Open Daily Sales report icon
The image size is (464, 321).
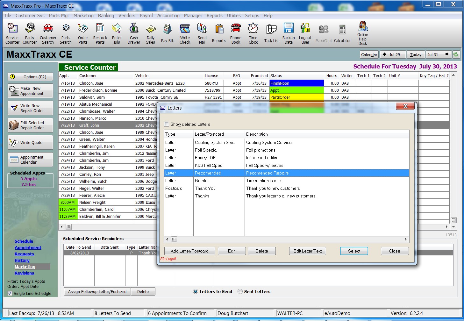point(151,33)
